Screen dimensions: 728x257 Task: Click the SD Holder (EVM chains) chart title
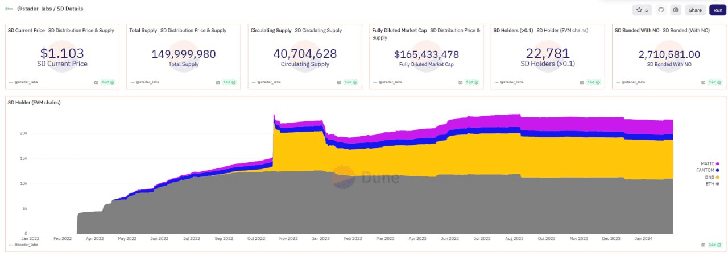coord(34,103)
